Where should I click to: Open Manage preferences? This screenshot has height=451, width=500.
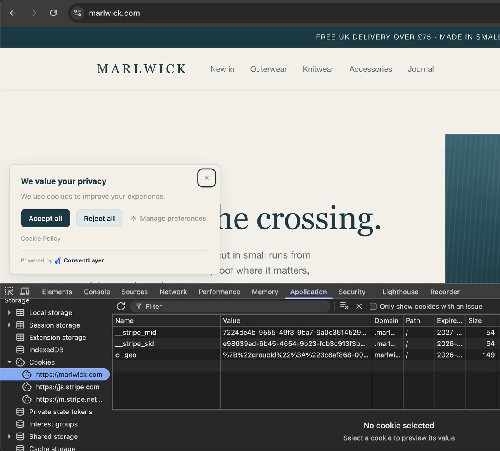[x=168, y=219]
